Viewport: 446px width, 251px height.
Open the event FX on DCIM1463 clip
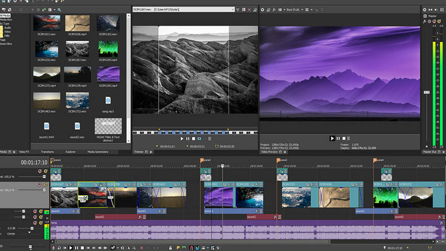click(x=180, y=184)
